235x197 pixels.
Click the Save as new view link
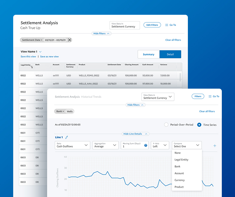click(x=49, y=56)
